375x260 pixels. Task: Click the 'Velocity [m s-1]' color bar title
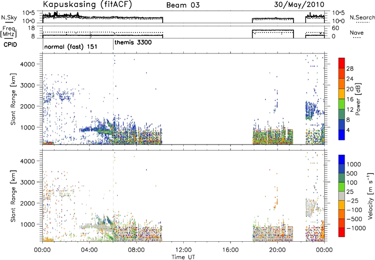pyautogui.click(x=370, y=196)
